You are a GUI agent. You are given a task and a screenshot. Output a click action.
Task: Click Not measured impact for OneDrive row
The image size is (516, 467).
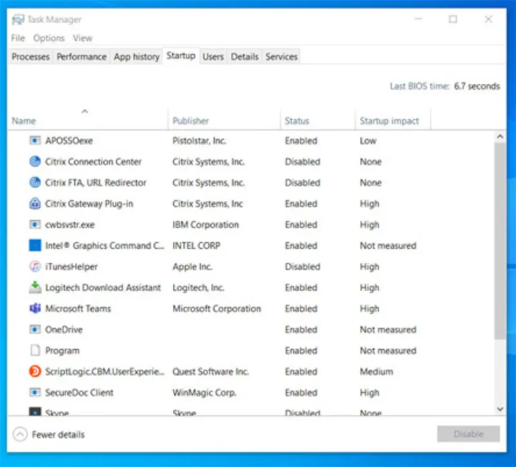pos(388,330)
